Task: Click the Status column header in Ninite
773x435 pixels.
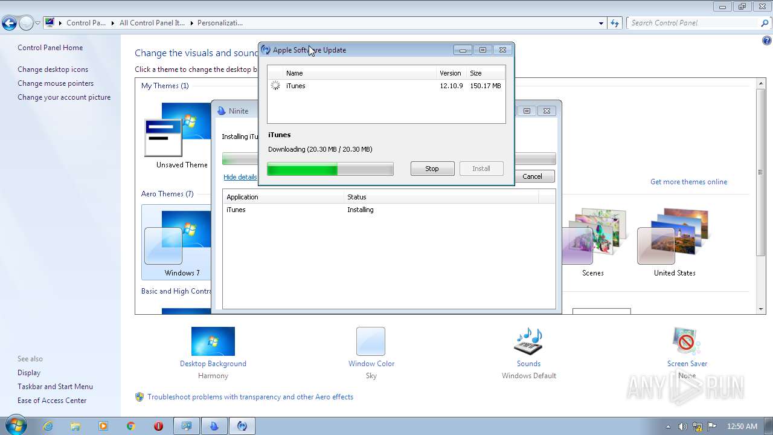Action: tap(441, 197)
